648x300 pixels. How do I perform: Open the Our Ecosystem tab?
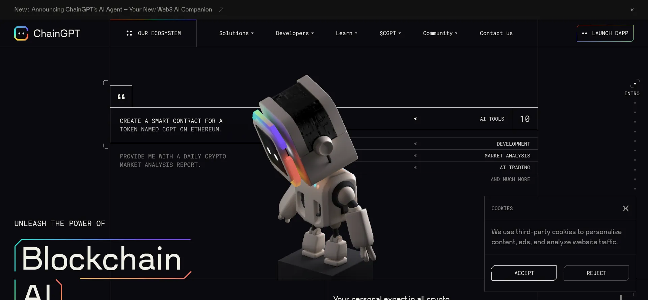click(153, 33)
